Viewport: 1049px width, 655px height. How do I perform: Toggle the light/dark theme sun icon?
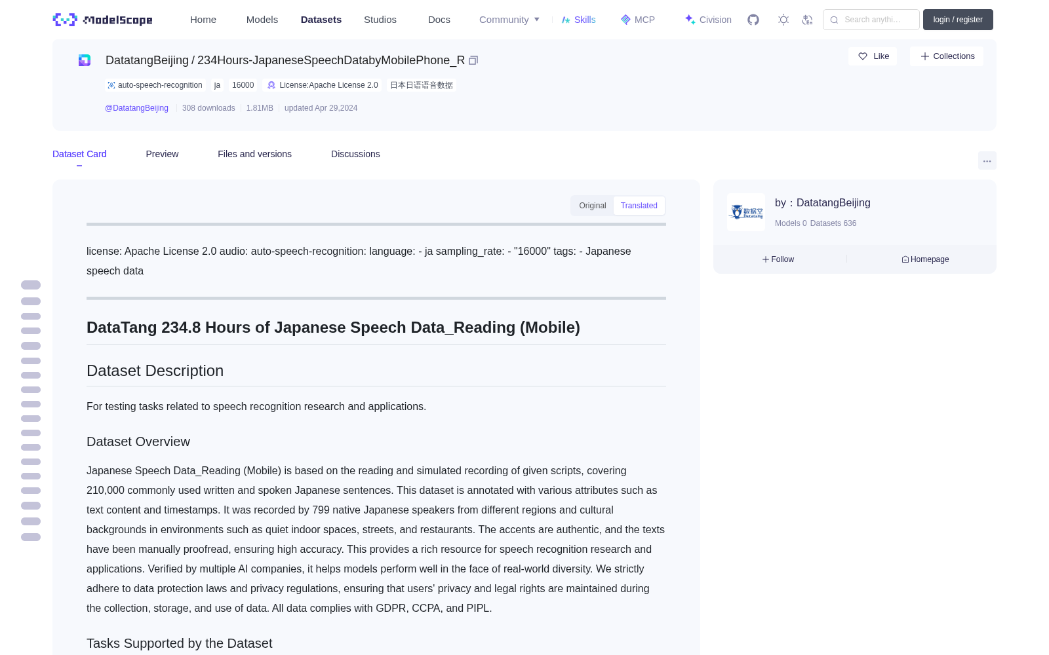click(x=783, y=20)
